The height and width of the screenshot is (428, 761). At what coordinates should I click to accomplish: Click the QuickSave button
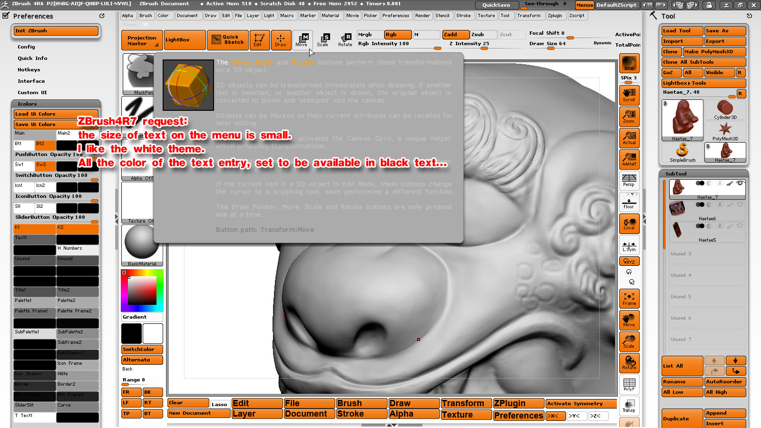coord(496,5)
